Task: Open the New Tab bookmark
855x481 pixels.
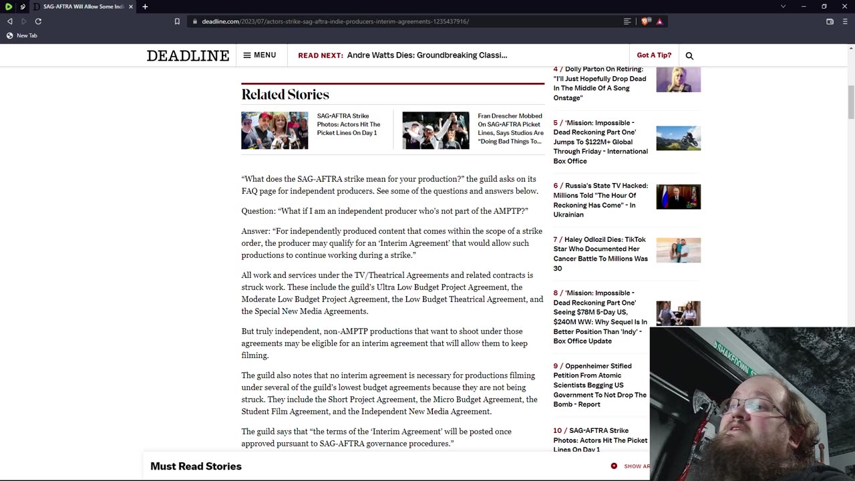Action: point(21,35)
